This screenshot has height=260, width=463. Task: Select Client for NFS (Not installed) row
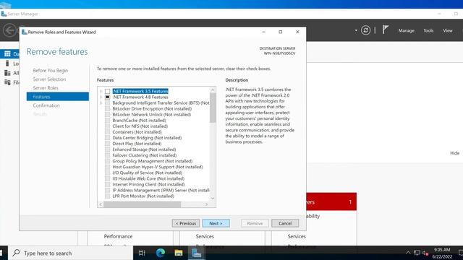pyautogui.click(x=140, y=126)
